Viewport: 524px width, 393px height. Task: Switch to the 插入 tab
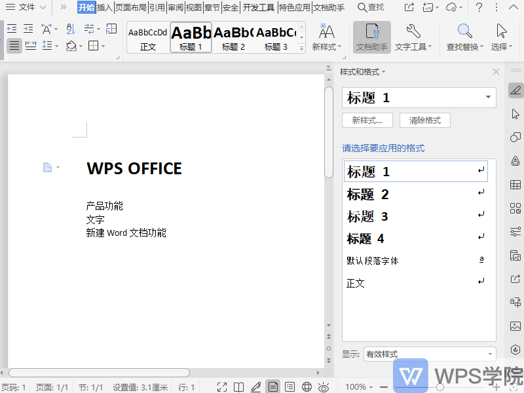[104, 7]
